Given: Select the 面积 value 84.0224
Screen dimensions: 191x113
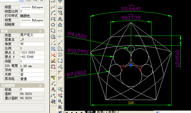Looking at the screenshot, I should point(32,94).
